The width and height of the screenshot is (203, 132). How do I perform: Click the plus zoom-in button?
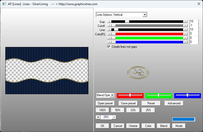[x=98, y=117]
